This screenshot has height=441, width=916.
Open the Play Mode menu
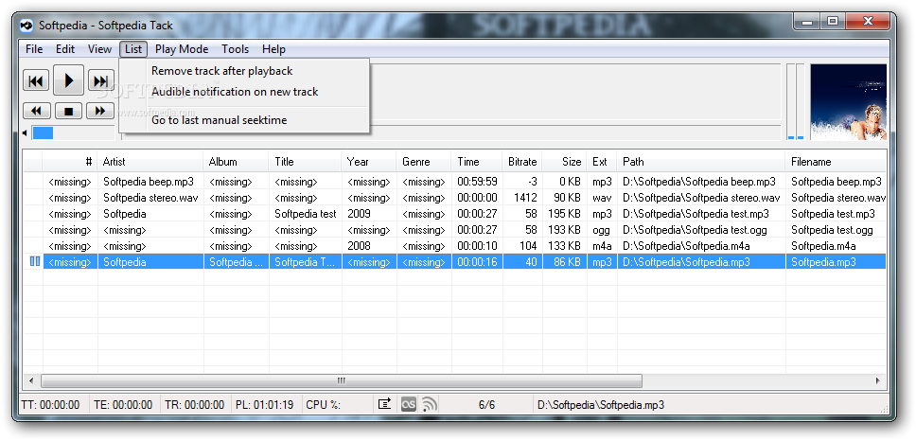pos(182,49)
